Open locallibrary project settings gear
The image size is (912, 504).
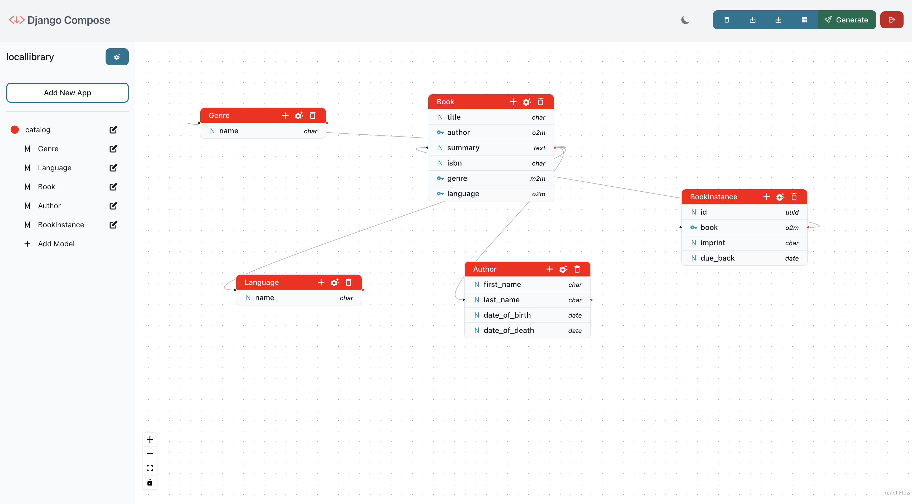coord(117,57)
